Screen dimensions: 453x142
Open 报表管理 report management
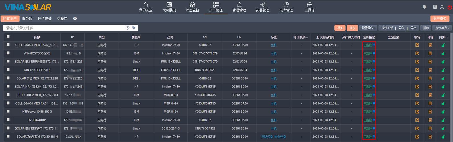(x=286, y=7)
